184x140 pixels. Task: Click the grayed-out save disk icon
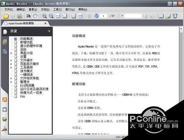tap(13, 16)
